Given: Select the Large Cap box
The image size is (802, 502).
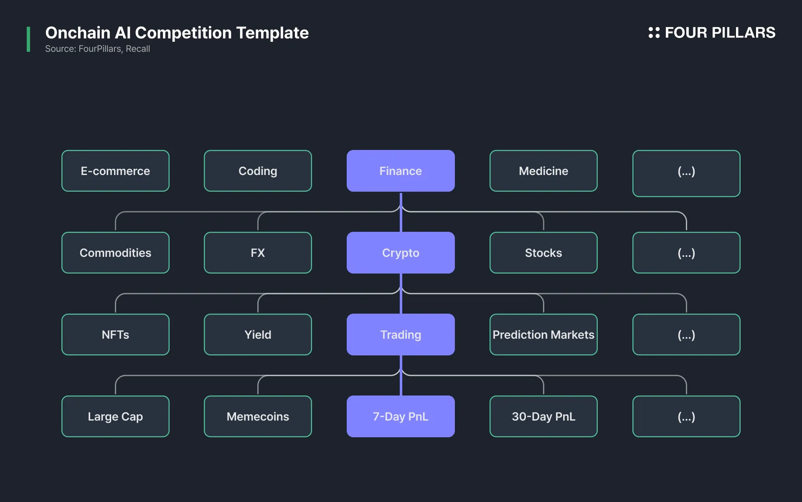Looking at the screenshot, I should [115, 416].
